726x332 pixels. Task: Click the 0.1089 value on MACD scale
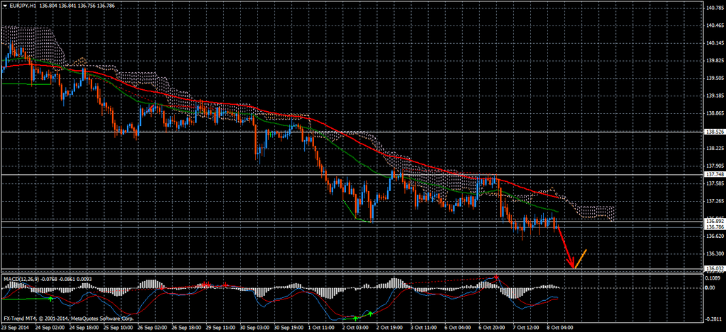click(x=713, y=279)
